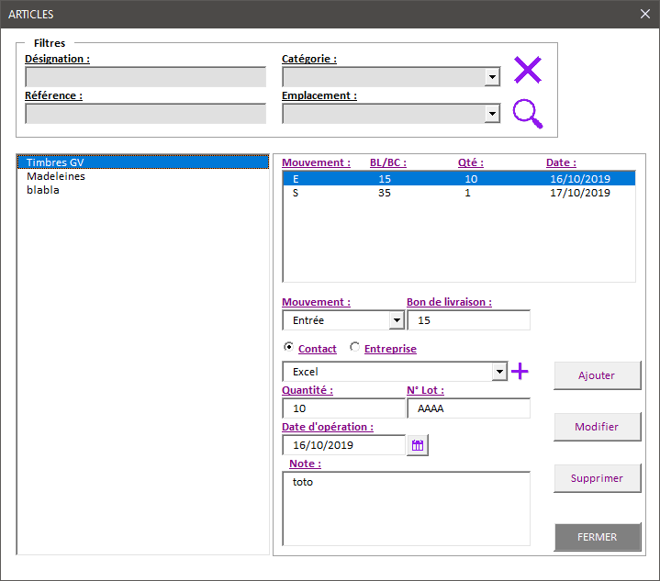The height and width of the screenshot is (581, 660).
Task: Expand the Emplacement dropdown
Action: (492, 114)
